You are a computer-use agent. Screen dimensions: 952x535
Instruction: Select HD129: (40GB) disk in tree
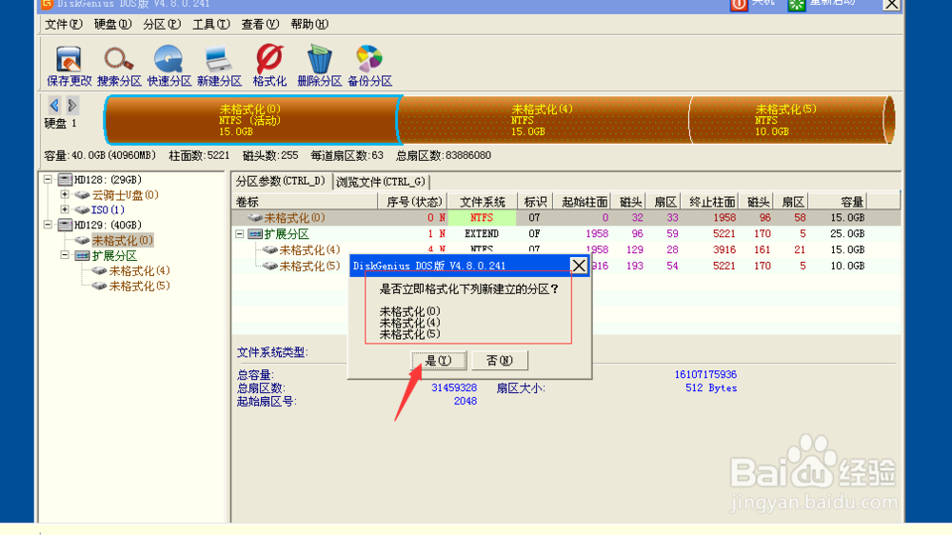tap(108, 226)
